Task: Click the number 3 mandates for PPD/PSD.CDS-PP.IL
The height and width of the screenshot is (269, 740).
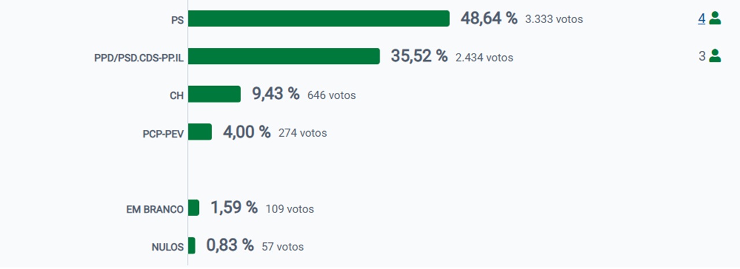Action: [702, 57]
